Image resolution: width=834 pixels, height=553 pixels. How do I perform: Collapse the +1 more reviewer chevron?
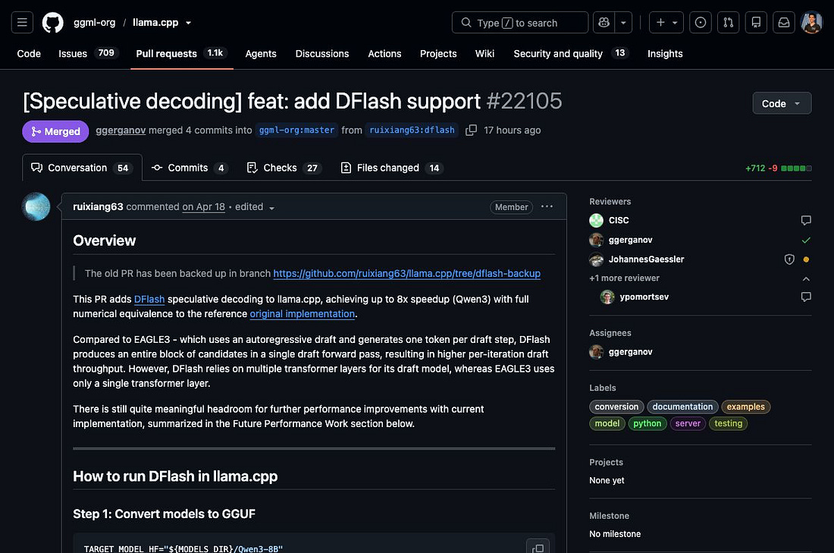coord(806,278)
